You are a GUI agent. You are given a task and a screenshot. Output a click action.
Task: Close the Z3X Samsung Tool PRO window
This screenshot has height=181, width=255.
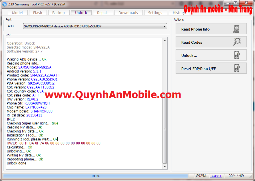[x=246, y=3]
